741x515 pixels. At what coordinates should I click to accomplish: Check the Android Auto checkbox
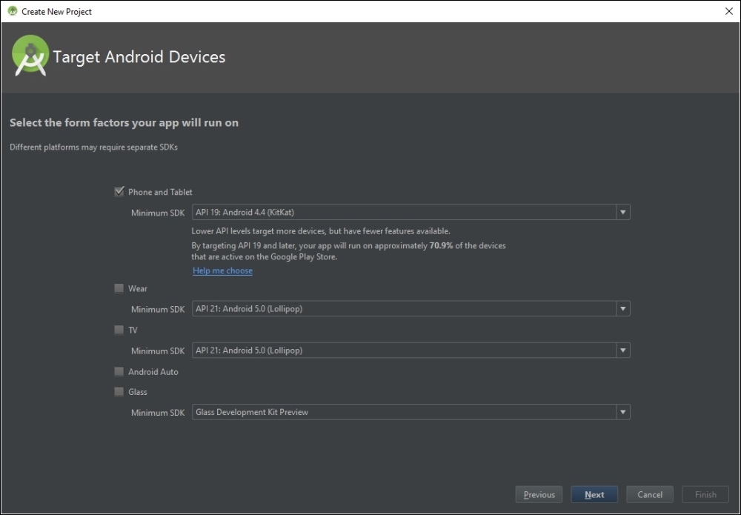tap(119, 371)
